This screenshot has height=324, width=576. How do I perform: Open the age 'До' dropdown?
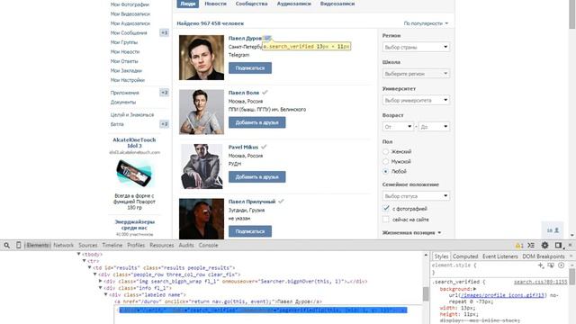click(434, 126)
